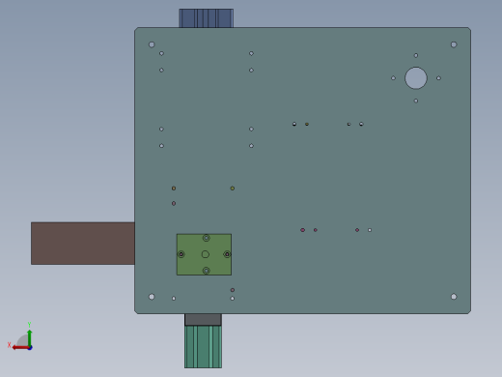Select the left screw on the green plate

tap(181, 254)
